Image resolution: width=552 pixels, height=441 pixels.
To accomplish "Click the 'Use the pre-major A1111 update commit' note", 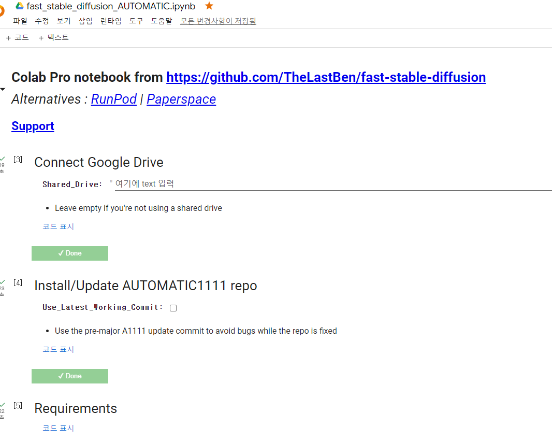I will [196, 331].
